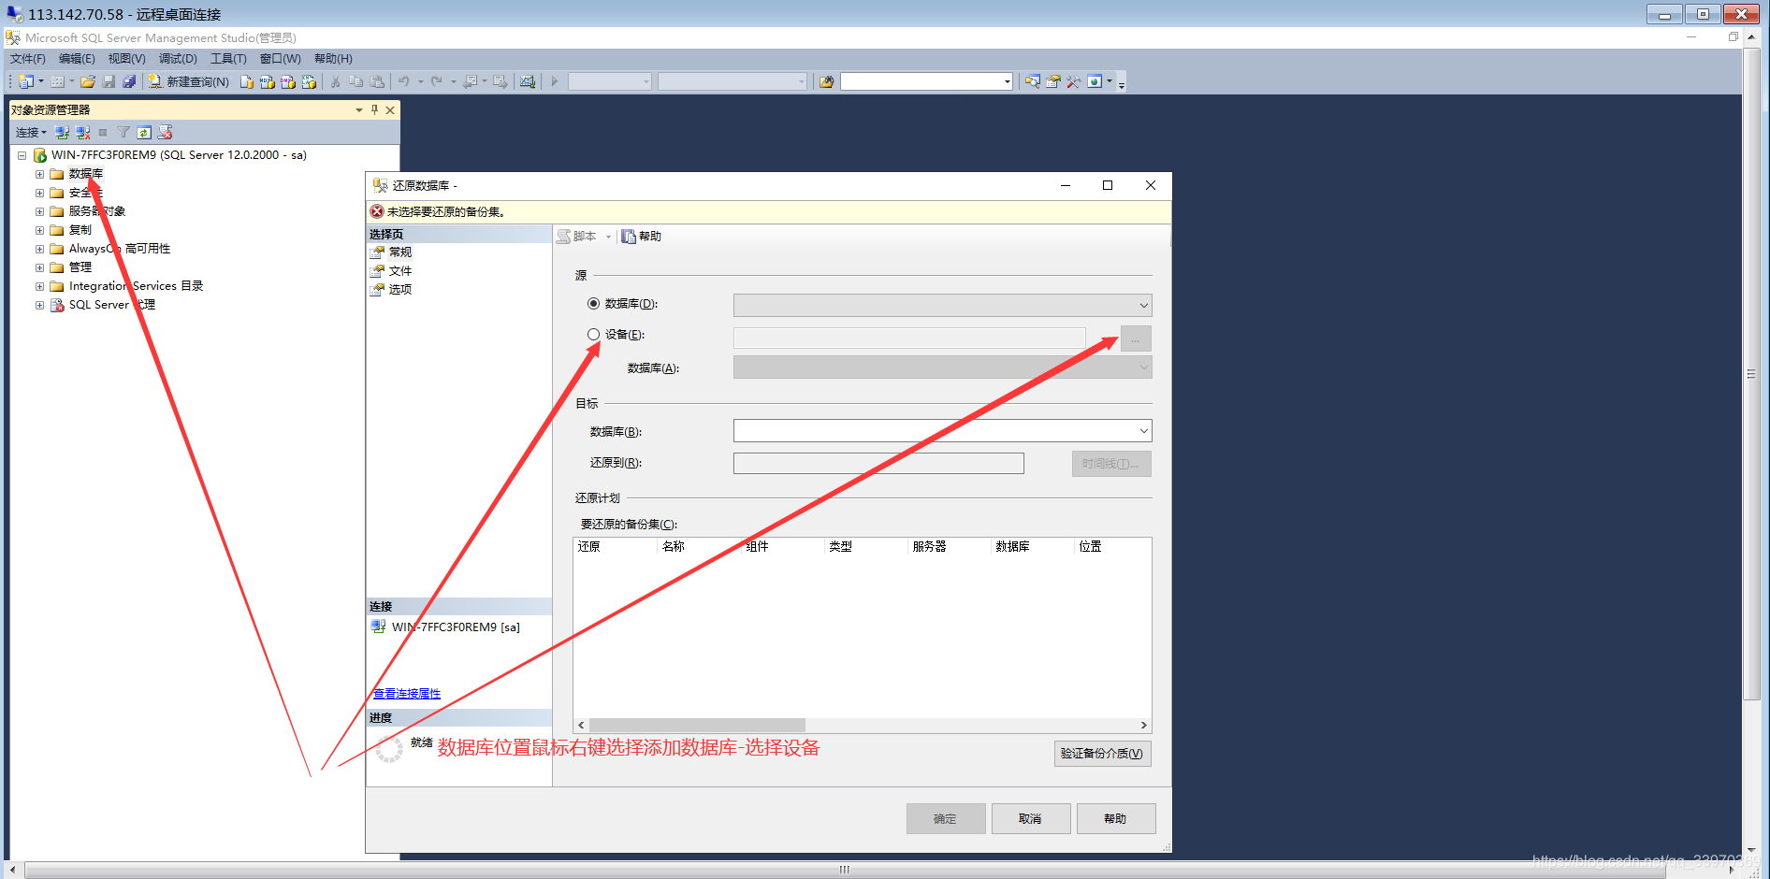
Task: Collapse the WIN-7FFC3F0REM9 server node
Action: (22, 155)
